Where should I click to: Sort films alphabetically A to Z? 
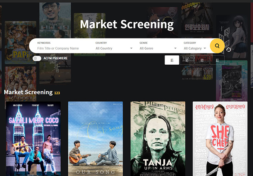tap(202, 60)
